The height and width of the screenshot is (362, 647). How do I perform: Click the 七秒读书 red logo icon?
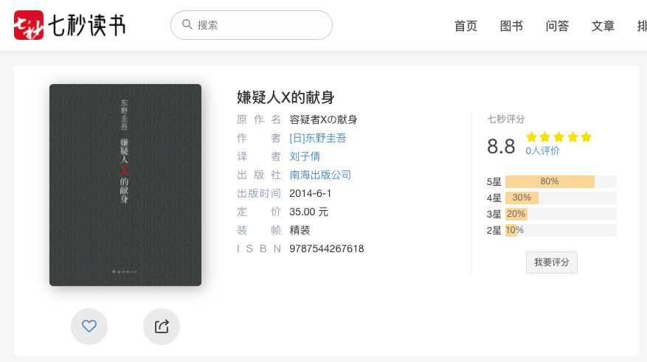(x=29, y=25)
